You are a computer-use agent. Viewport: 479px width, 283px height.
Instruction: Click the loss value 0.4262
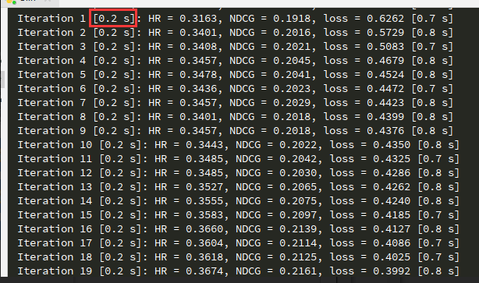[392, 187]
